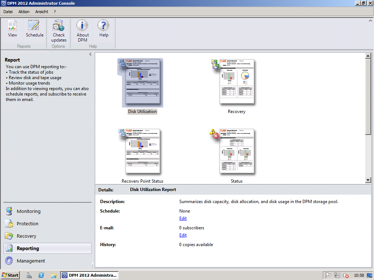Open About DPM info
374x280 pixels.
[x=83, y=31]
